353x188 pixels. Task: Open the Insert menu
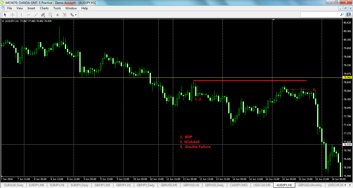pos(31,8)
